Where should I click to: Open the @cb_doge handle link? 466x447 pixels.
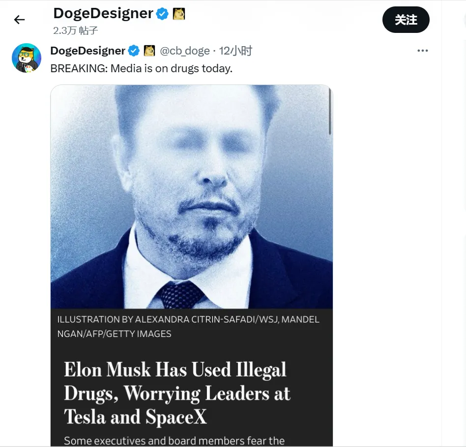(x=185, y=51)
